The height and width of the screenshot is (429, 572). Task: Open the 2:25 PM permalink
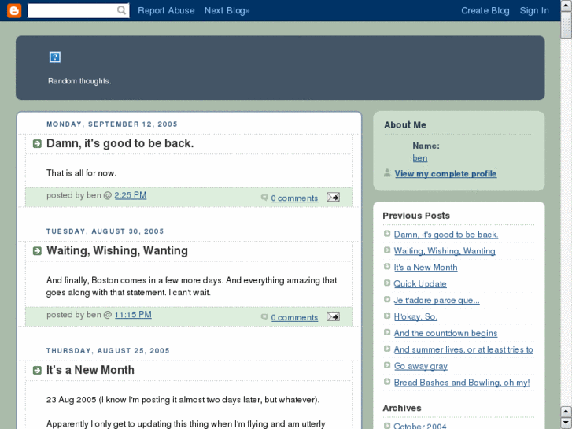pyautogui.click(x=131, y=195)
